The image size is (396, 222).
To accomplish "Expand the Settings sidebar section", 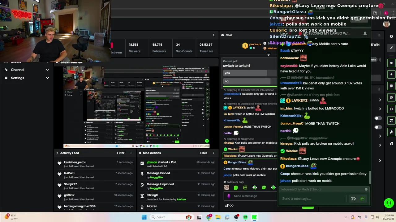I will [x=27, y=78].
